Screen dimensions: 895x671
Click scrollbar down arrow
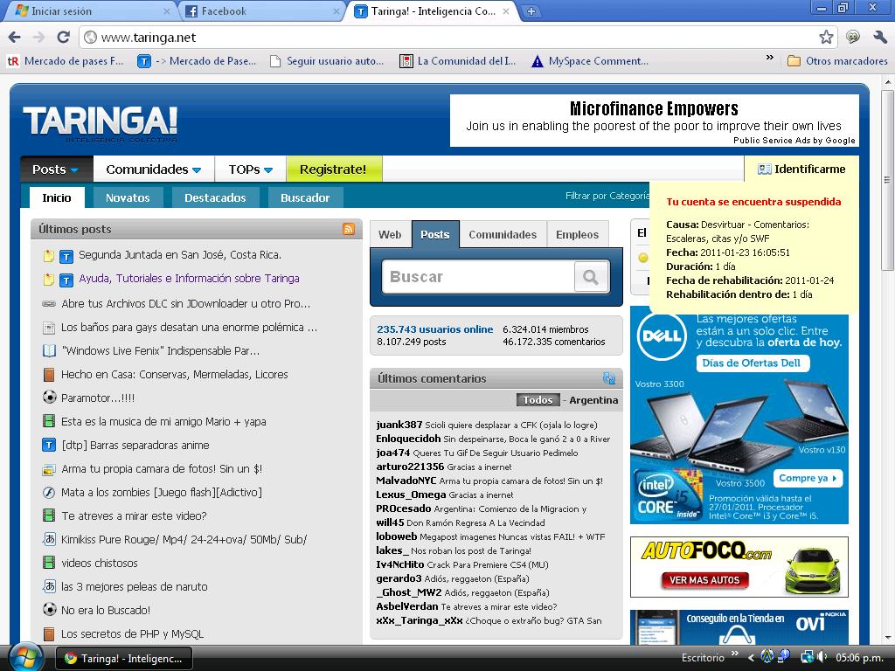(888, 638)
